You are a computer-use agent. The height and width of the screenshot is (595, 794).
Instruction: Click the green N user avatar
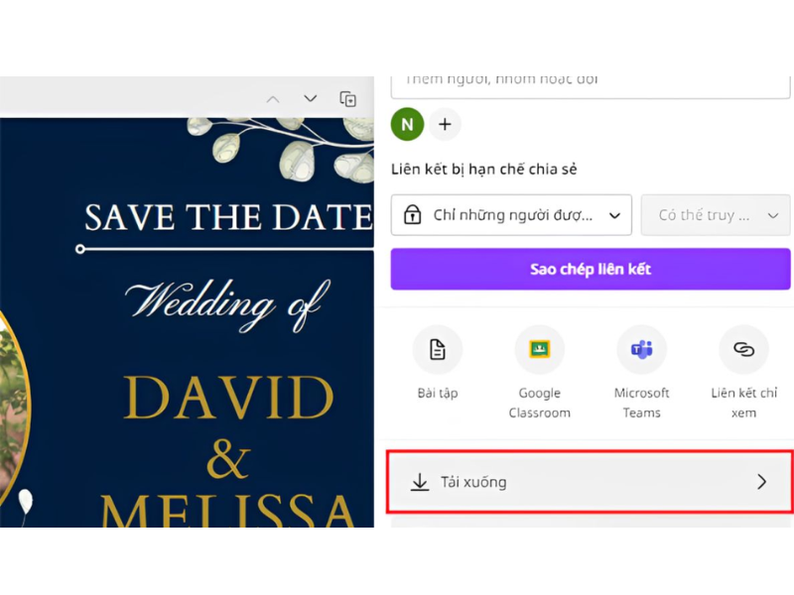click(407, 124)
